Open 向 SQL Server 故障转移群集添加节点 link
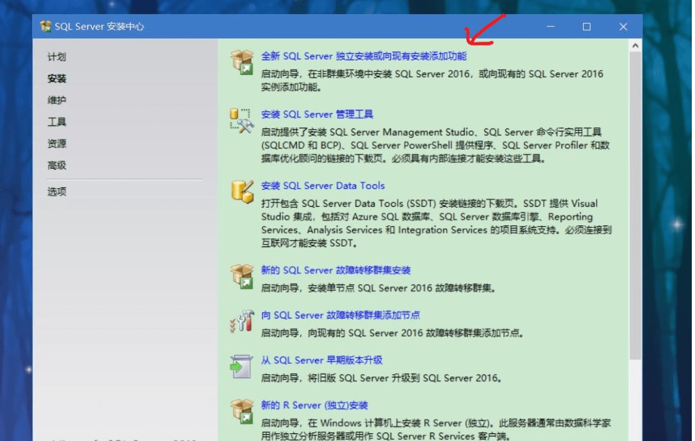This screenshot has width=695, height=441. click(x=340, y=315)
